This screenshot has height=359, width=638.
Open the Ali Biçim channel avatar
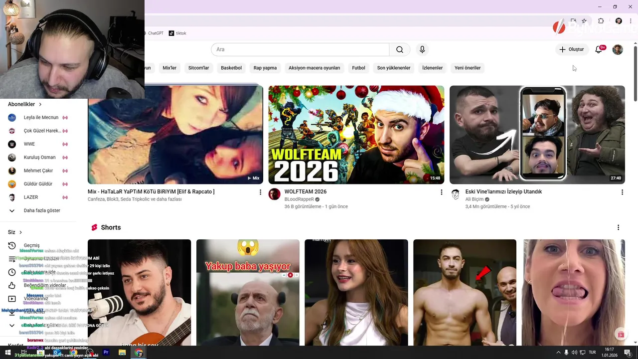tap(456, 194)
